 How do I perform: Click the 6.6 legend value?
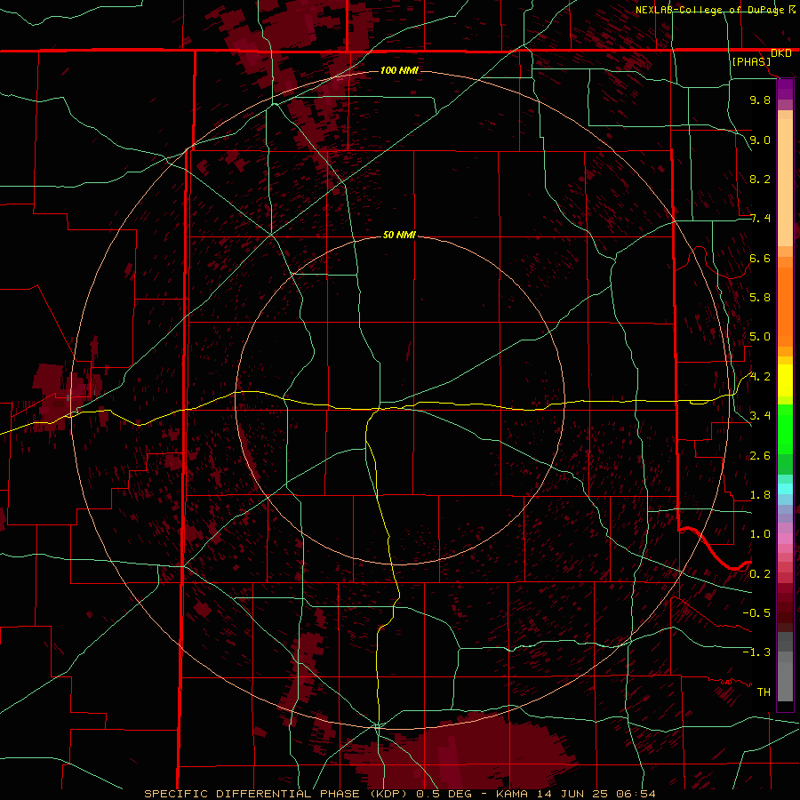tap(760, 258)
